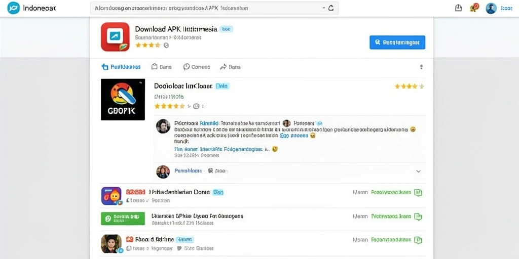Open the Indoneoat site logo

pos(31,8)
